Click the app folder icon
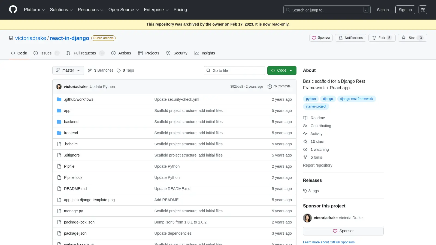The image size is (436, 245). tap(59, 111)
